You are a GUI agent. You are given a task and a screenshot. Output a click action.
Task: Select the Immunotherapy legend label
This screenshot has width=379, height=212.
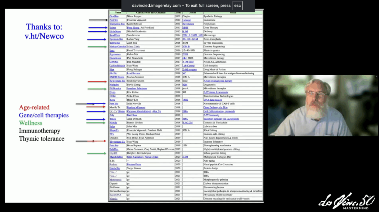point(40,131)
